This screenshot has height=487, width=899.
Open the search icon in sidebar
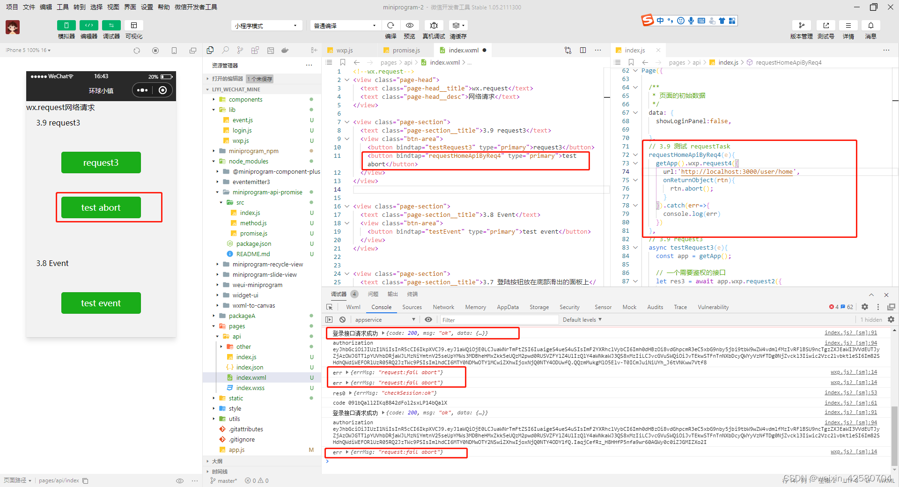(225, 50)
